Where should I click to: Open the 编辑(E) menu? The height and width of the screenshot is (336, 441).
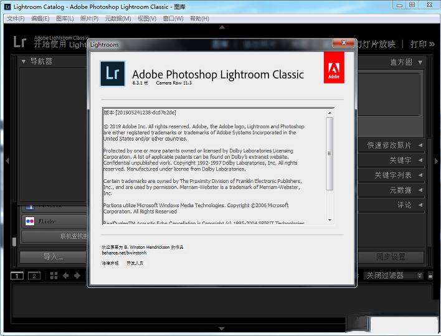(40, 19)
